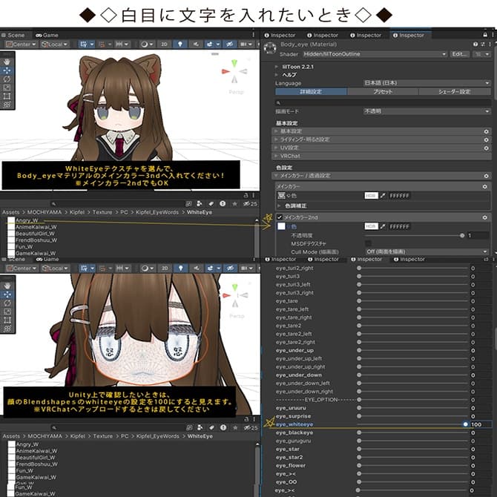Open the Language dropdown 日本語 (日本)
Viewport: 497px width, 497px height.
pos(427,83)
